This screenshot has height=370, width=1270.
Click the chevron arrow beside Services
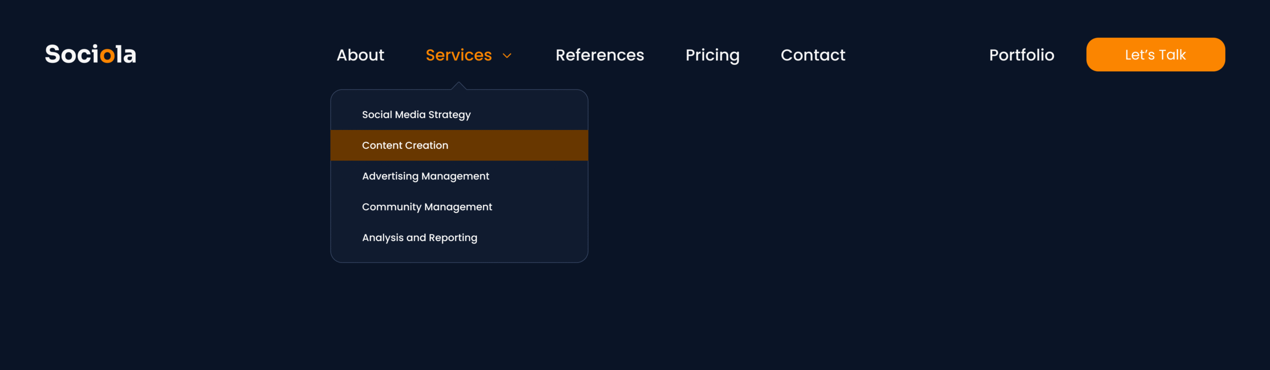[x=507, y=56]
